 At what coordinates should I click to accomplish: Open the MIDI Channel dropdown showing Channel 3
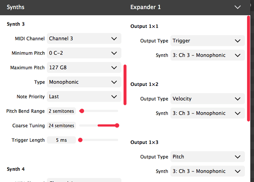click(84, 39)
